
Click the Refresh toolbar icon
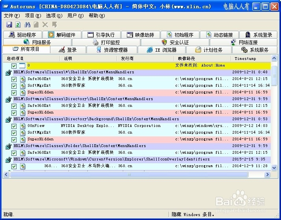pyautogui.click(x=18, y=24)
